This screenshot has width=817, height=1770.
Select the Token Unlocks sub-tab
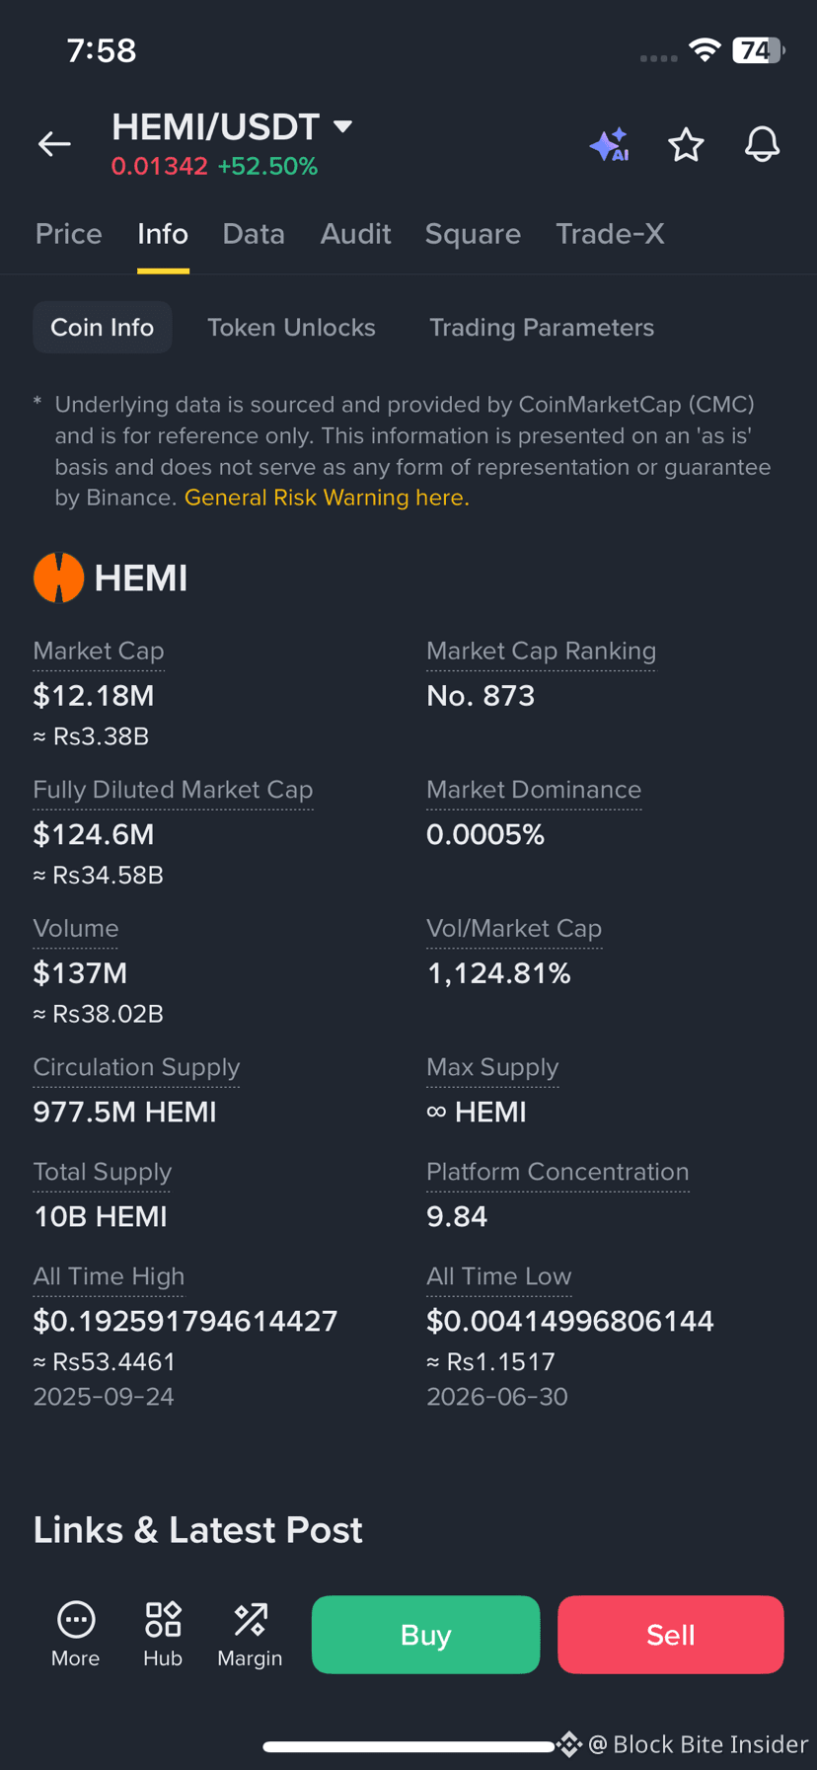(291, 328)
